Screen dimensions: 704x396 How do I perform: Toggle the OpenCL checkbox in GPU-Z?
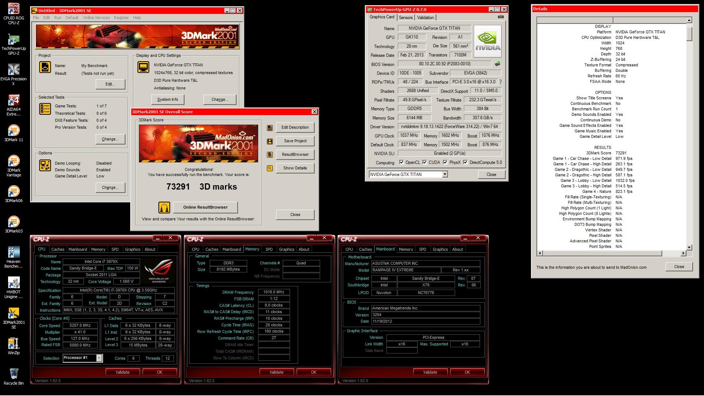coord(401,162)
